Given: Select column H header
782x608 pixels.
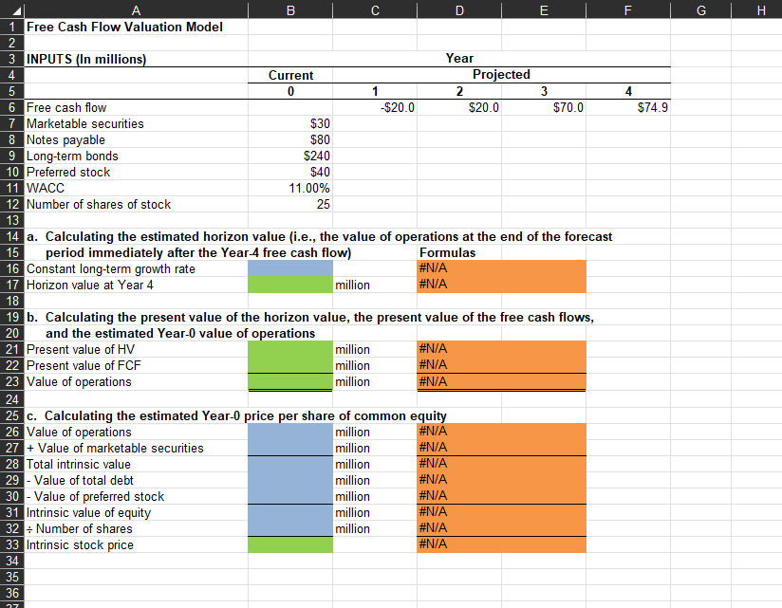Looking at the screenshot, I should (x=760, y=10).
